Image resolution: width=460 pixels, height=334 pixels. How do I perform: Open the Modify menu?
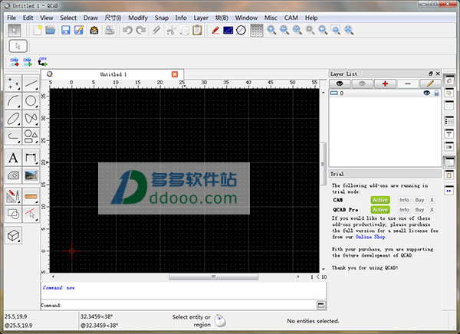coord(138,18)
